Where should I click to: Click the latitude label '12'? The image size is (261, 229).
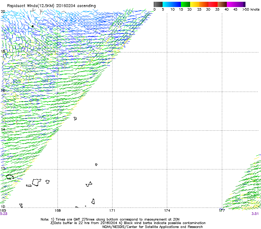[x=3, y=168]
